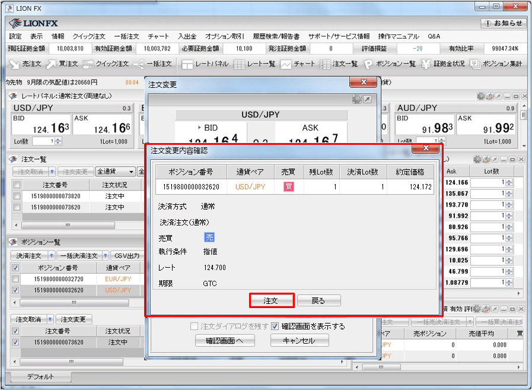Image resolution: width=532 pixels, height=390 pixels.
Task: Expand 注文取消 arrow in 注文一覧 panel
Action: (52, 172)
